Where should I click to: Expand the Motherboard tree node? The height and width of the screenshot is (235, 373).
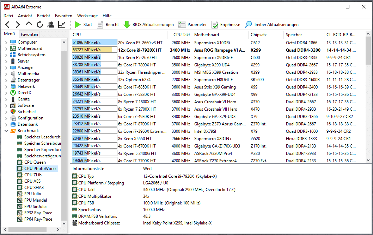(6, 48)
